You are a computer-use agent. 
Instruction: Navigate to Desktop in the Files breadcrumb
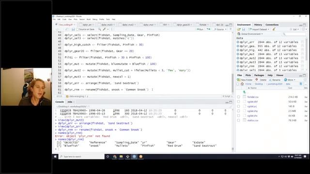coord(259,84)
